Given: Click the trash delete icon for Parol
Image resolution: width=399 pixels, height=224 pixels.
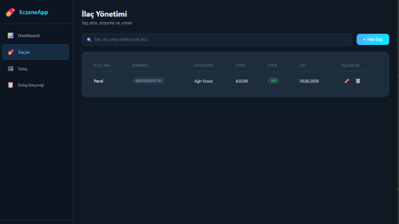Looking at the screenshot, I should coord(358,81).
